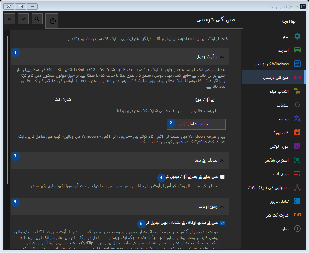This screenshot has height=253, width=309.
Task: Click the CyrFlip heading in sidebar
Action: [x=289, y=21]
